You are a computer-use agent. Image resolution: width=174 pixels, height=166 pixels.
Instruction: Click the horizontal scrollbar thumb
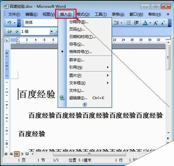[x=89, y=154]
